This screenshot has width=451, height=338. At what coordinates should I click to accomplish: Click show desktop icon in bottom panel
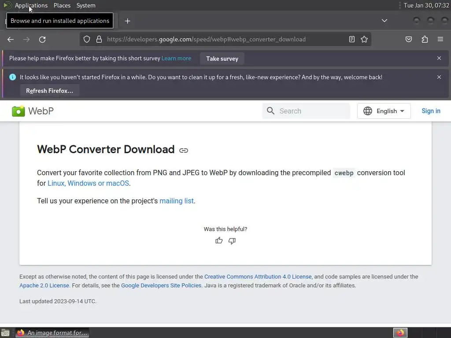[x=5, y=333]
